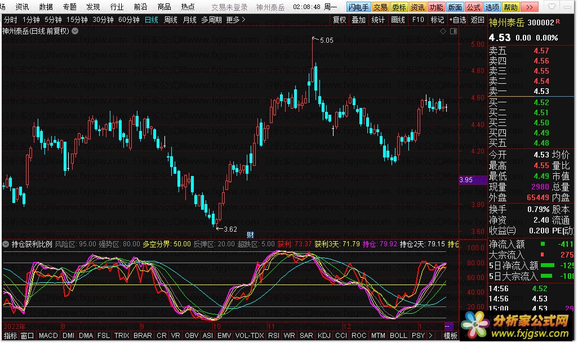The height and width of the screenshot is (343, 578).
Task: Switch to 30分钟 period
Action: [103, 20]
